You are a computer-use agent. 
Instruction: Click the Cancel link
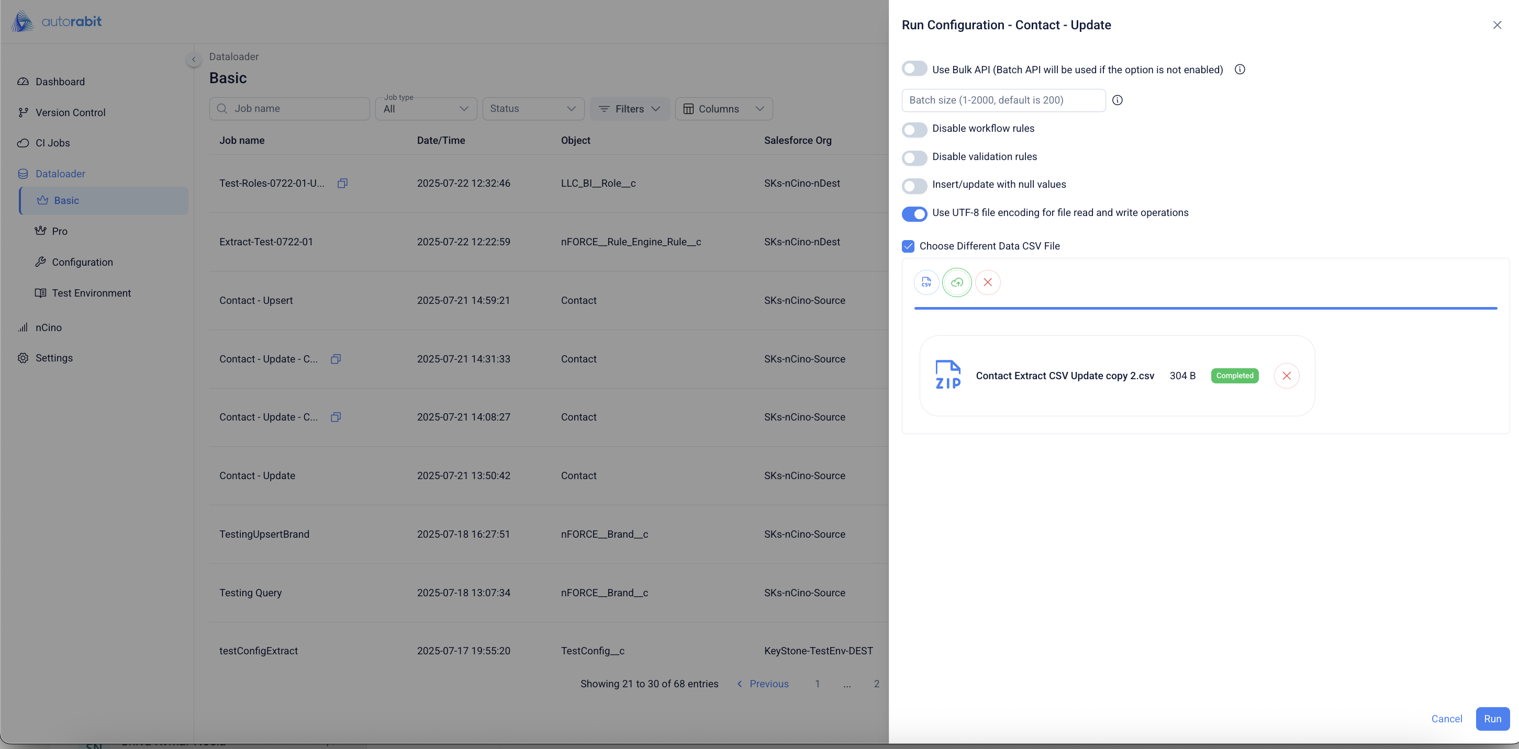[1446, 719]
